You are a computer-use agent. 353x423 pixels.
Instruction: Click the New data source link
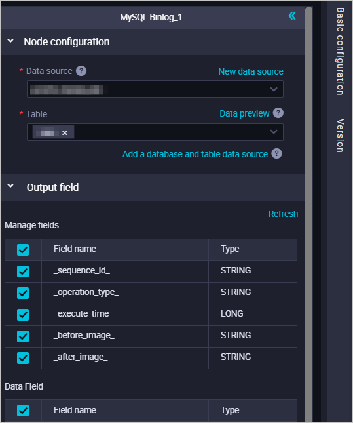251,71
